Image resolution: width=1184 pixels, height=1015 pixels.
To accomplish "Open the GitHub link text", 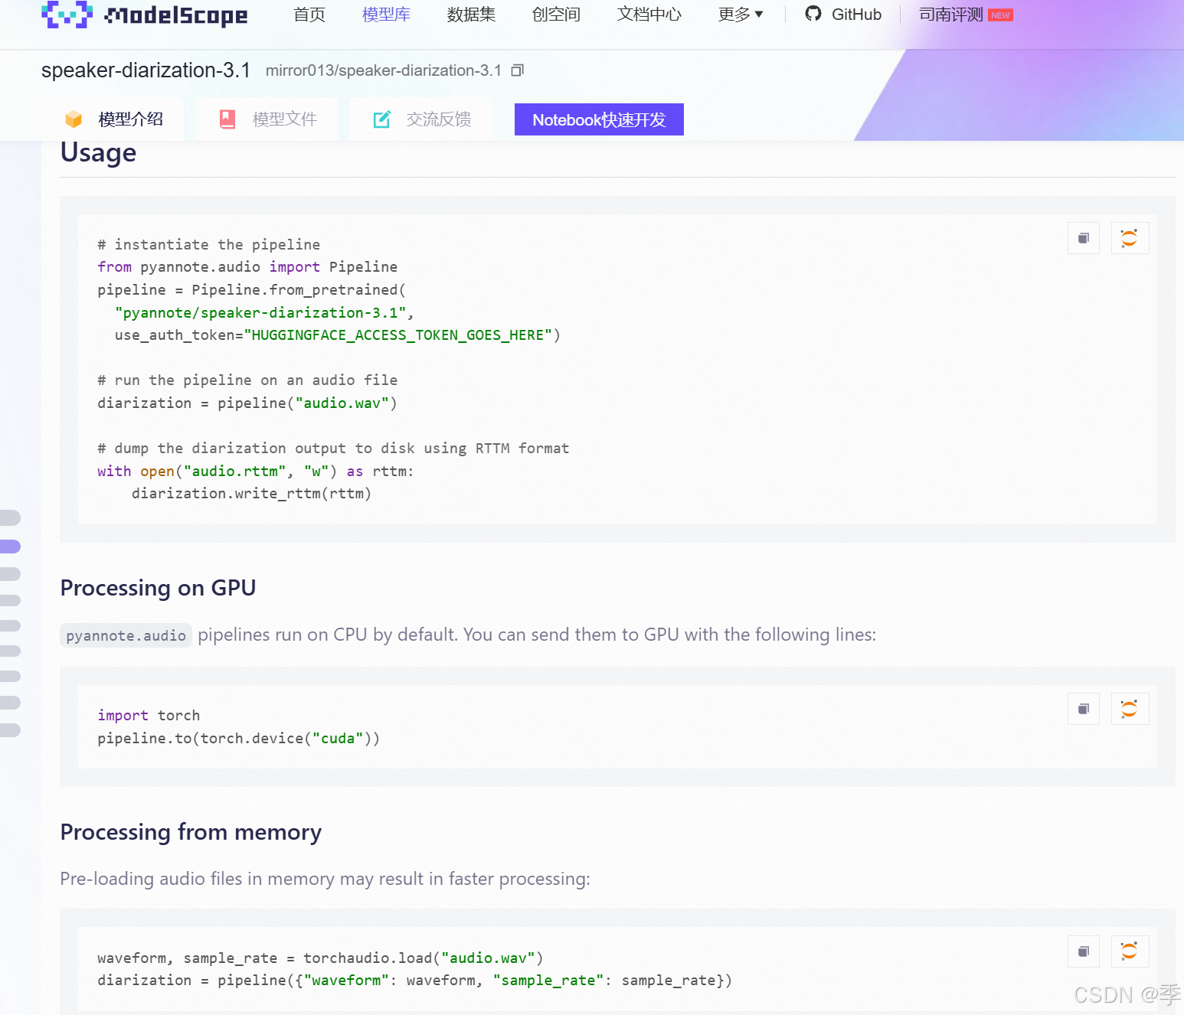I will (x=856, y=15).
